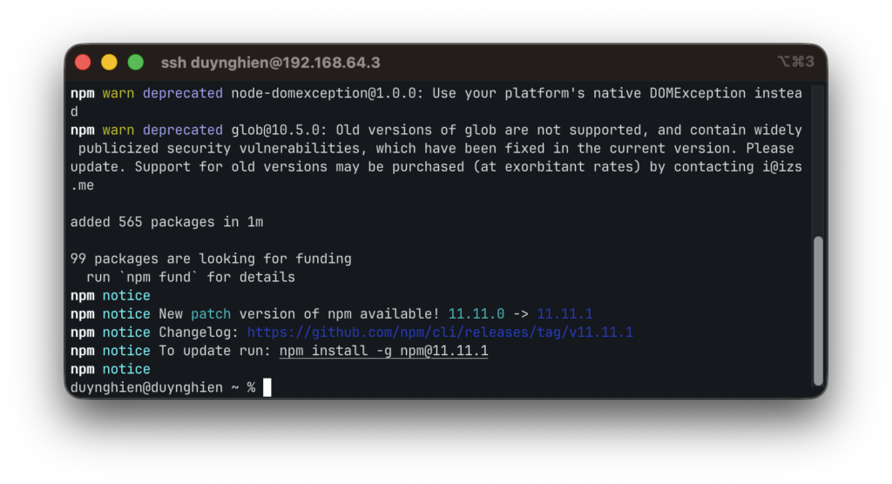
Task: Click the ⌥⌘3 shortcut indicator in title bar
Action: [x=795, y=62]
